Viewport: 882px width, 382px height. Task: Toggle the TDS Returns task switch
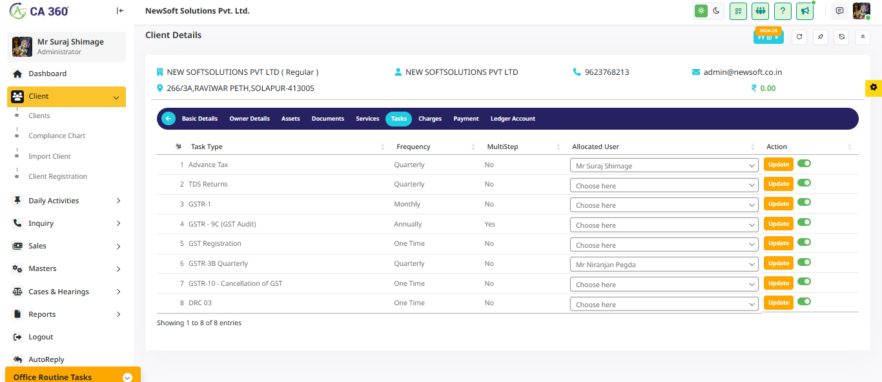[x=804, y=183]
